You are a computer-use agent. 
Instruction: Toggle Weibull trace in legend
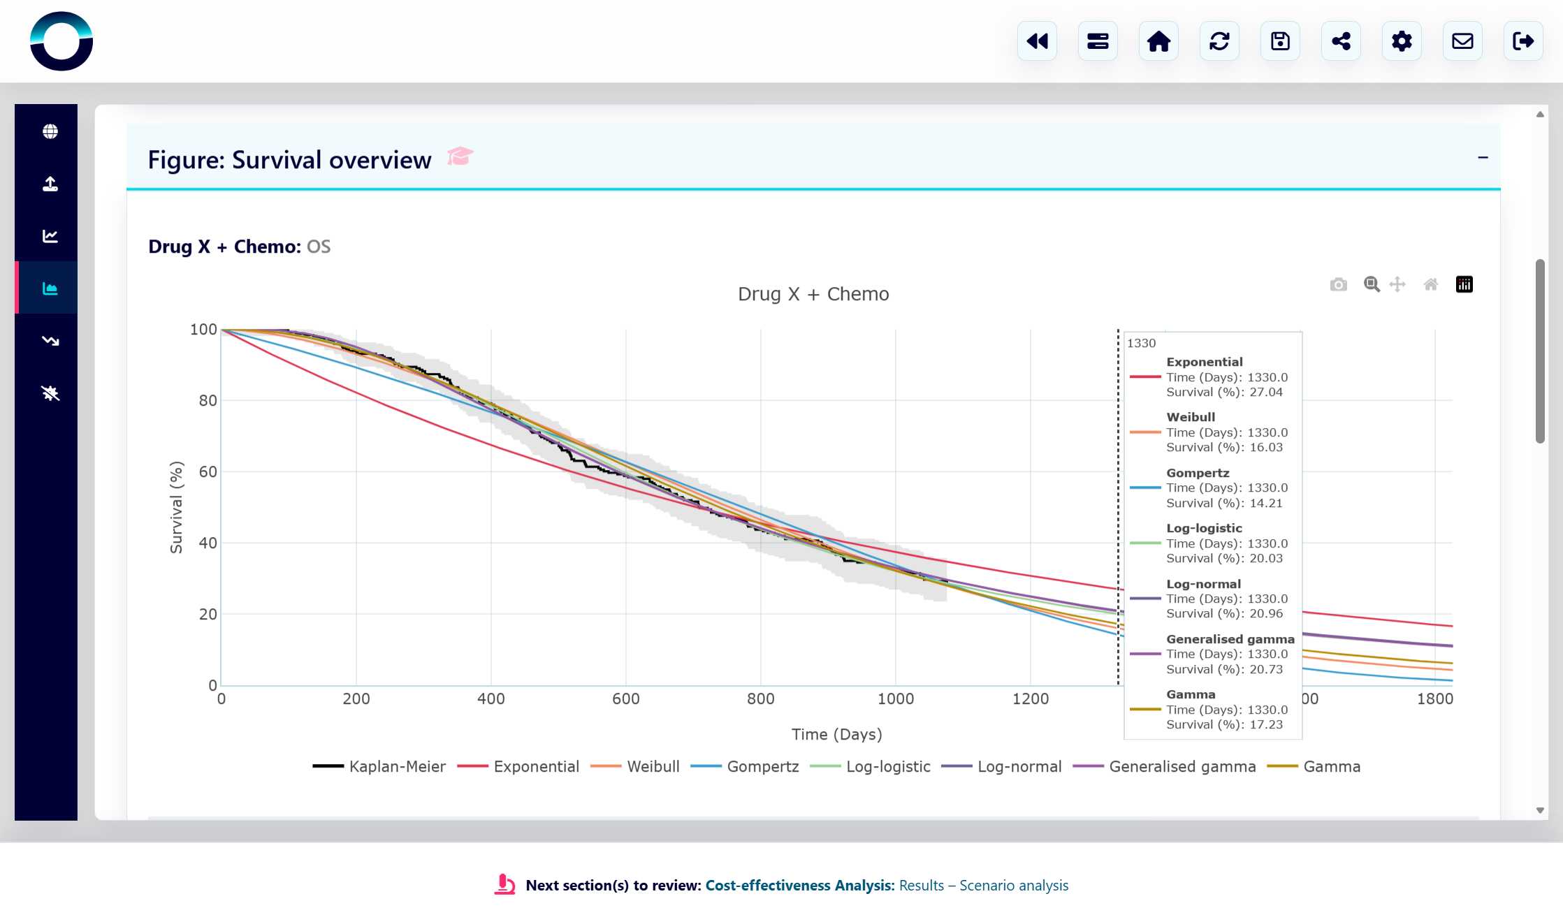coord(634,766)
